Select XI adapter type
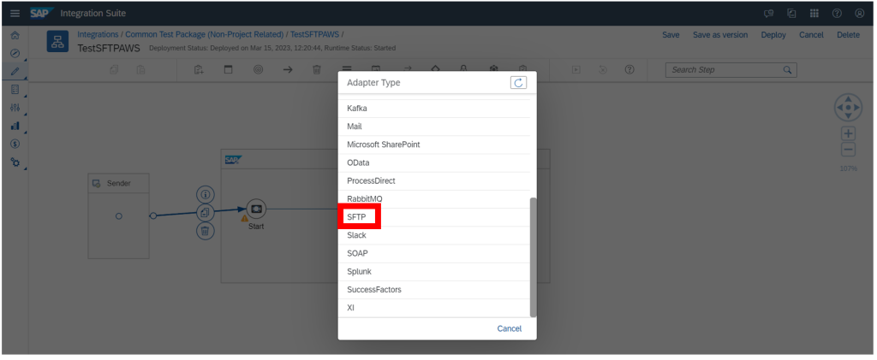 434,308
